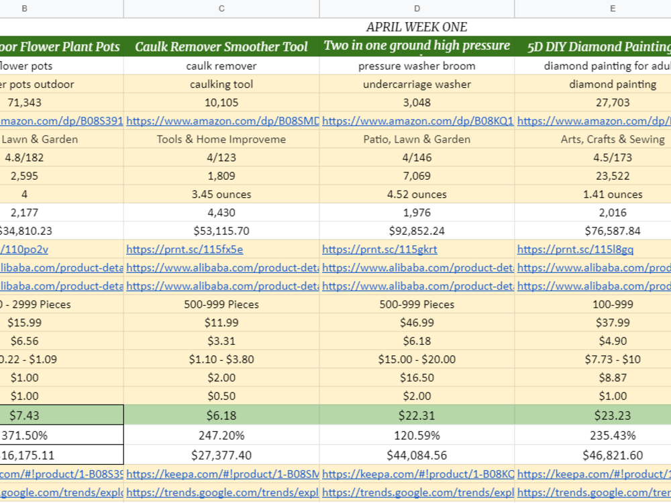The width and height of the screenshot is (671, 503).
Task: Click the price cell $11.99
Action: 221,323
